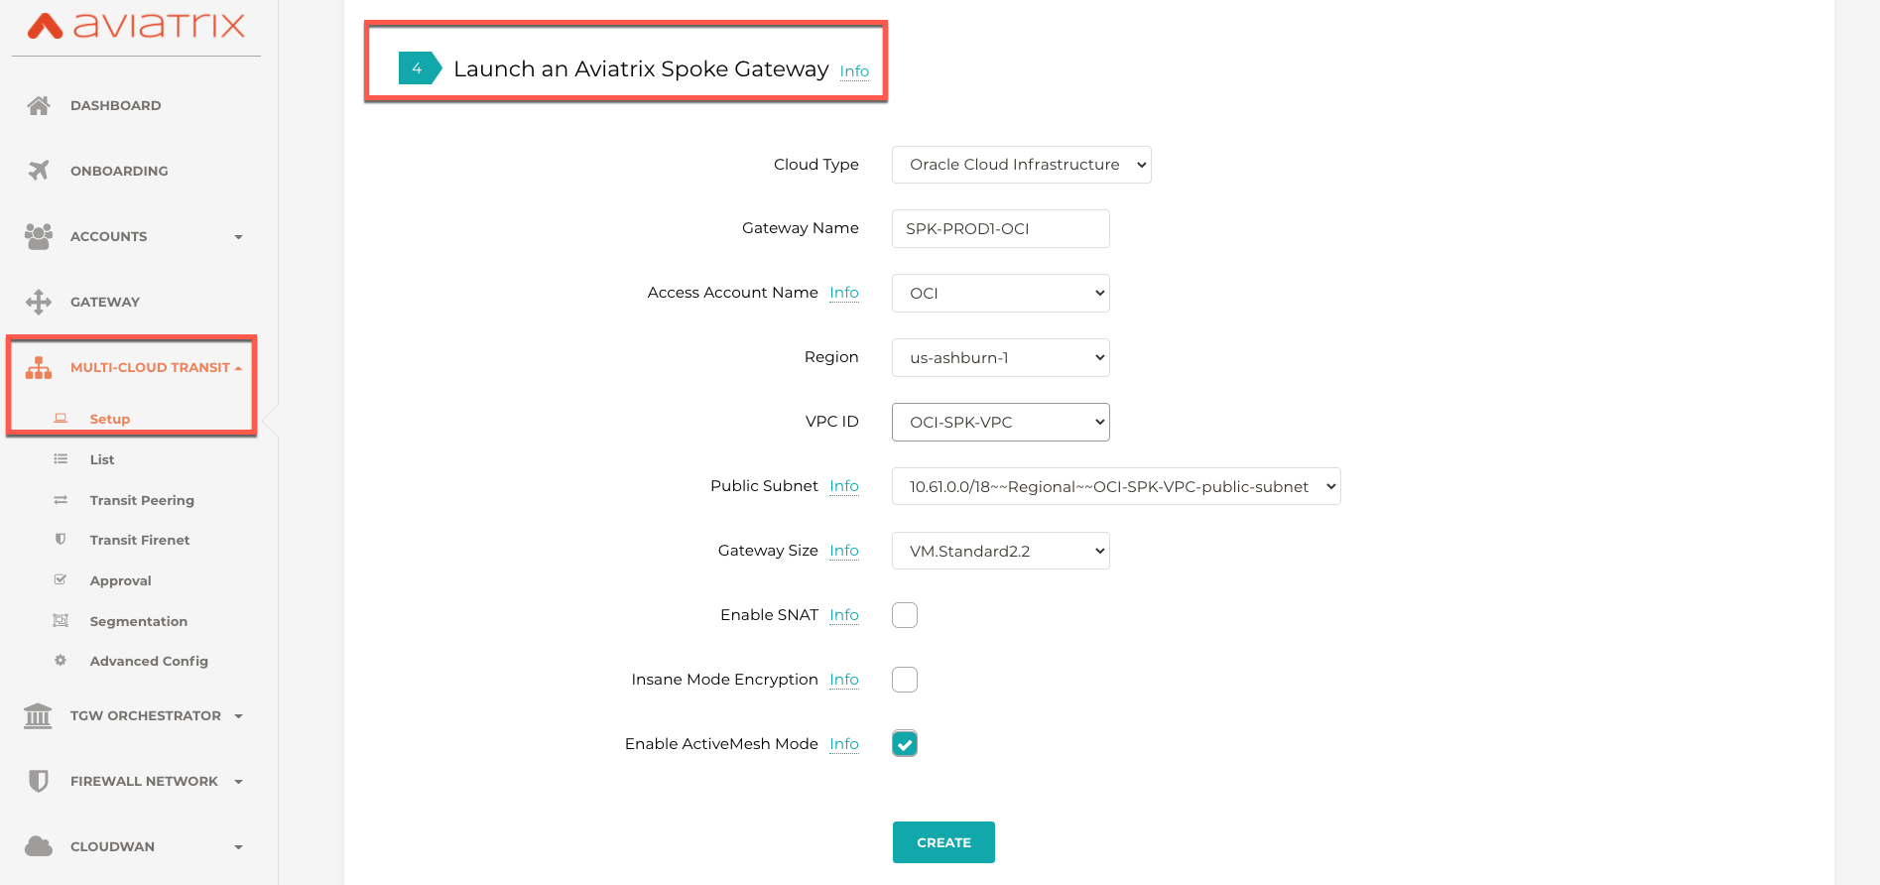Click the Onboarding airplane icon
This screenshot has width=1880, height=885.
(x=39, y=171)
